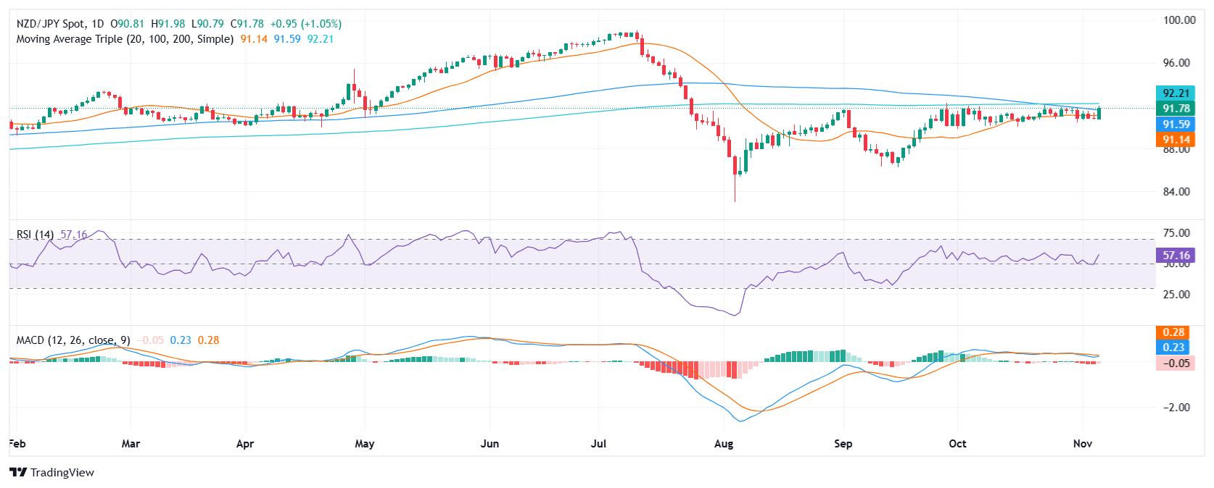The height and width of the screenshot is (488, 1214).
Task: Click the Nov label on time axis
Action: (x=1082, y=444)
